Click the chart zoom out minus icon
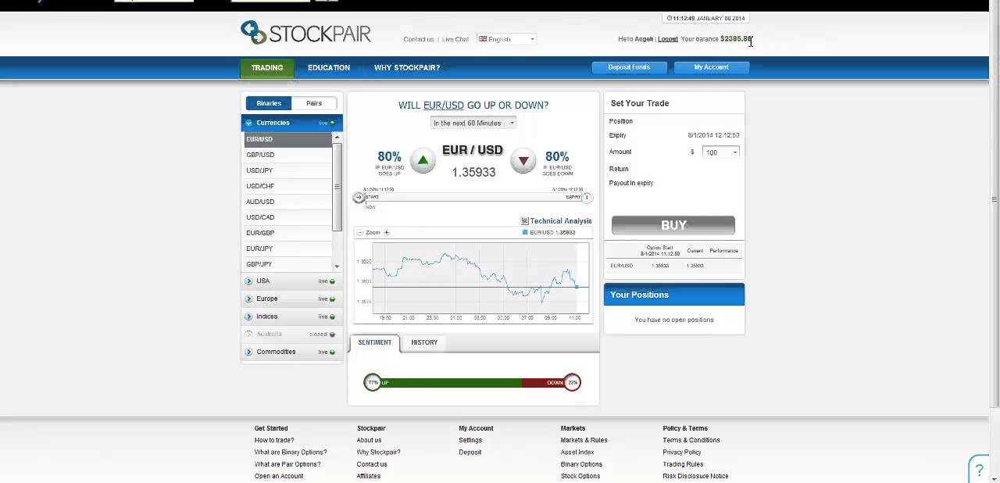 tap(359, 232)
